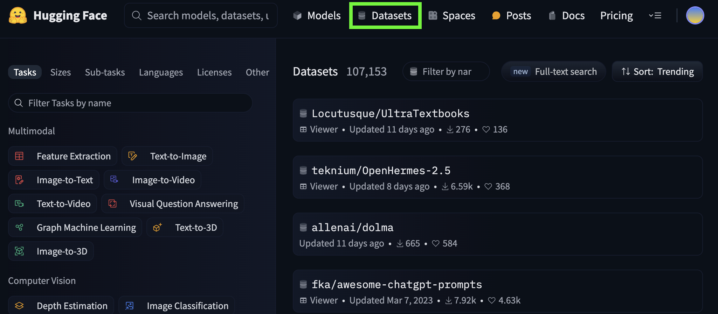
Task: Switch to the Languages tab
Action: 161,72
